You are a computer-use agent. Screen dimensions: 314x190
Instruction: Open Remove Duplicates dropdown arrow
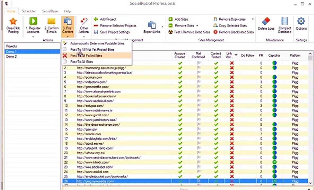253,19
